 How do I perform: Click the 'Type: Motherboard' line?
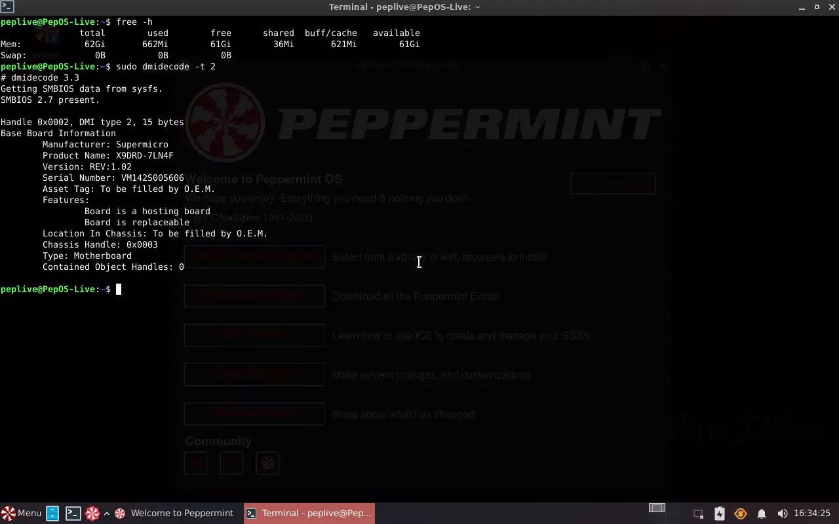click(87, 255)
